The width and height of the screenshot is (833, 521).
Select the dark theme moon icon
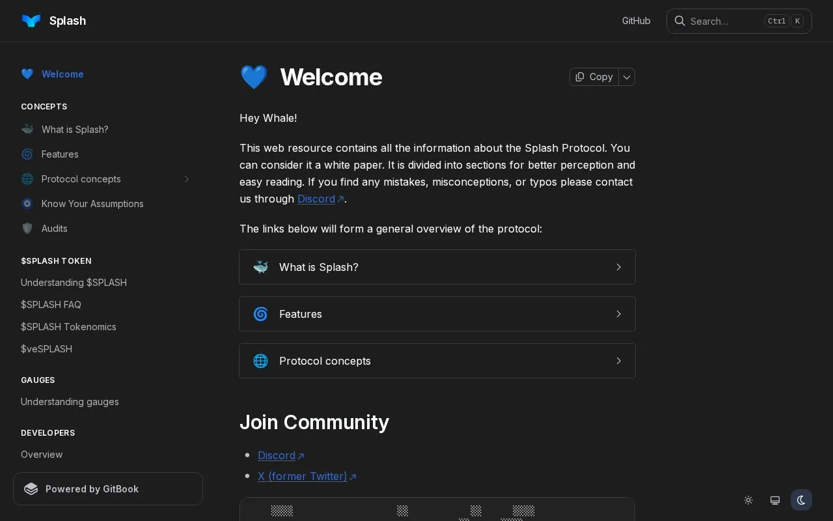point(801,500)
